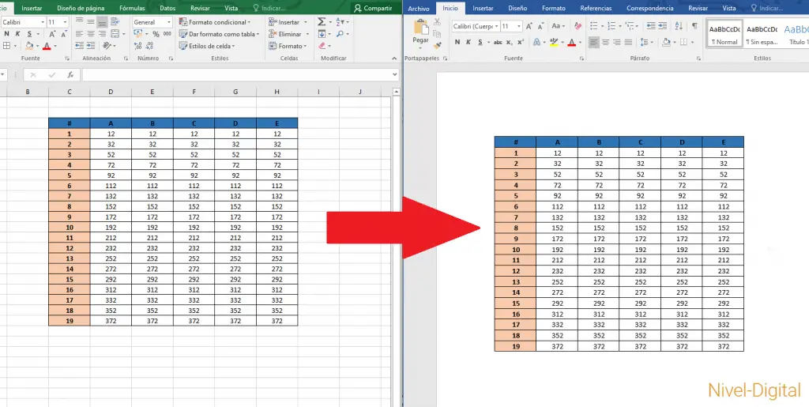Toggle superscript x² in Word
This screenshot has height=407, width=809.
coord(521,43)
